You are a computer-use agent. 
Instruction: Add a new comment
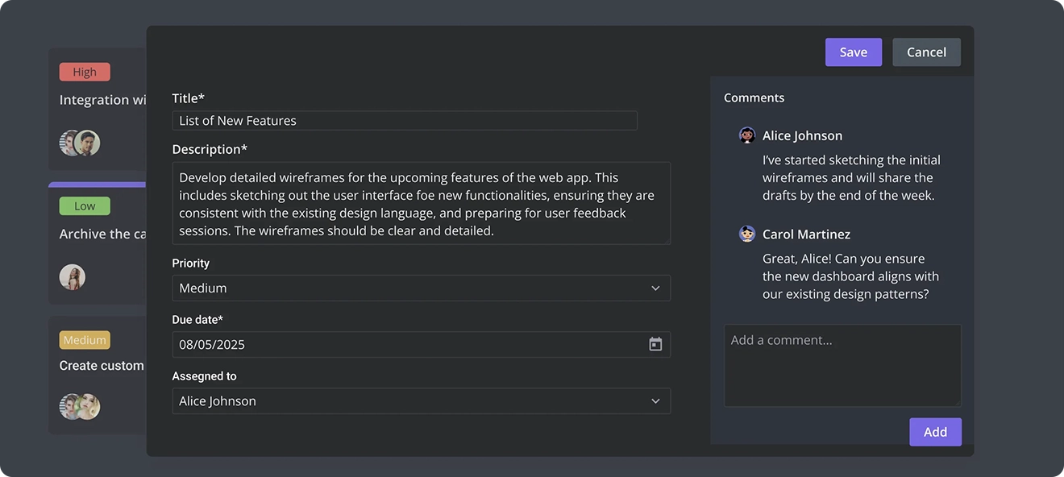coord(935,431)
